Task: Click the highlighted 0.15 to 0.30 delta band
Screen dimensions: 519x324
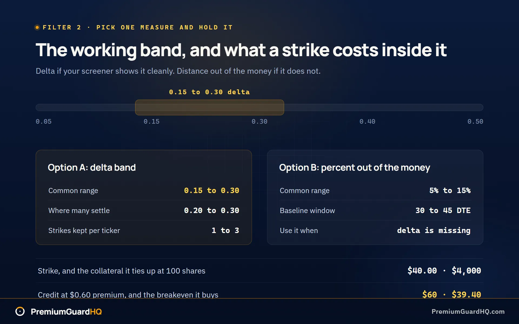Action: [209, 107]
